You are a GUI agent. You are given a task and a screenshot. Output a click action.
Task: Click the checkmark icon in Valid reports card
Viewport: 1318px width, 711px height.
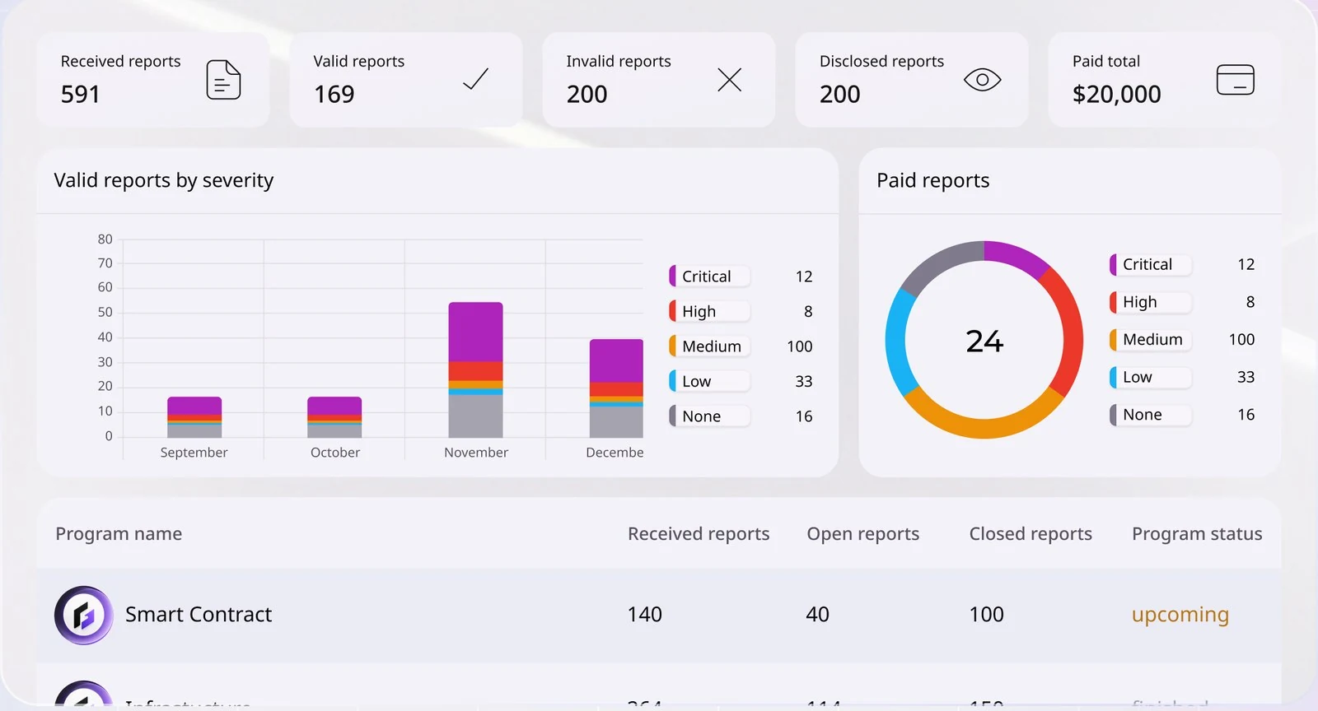click(x=476, y=79)
